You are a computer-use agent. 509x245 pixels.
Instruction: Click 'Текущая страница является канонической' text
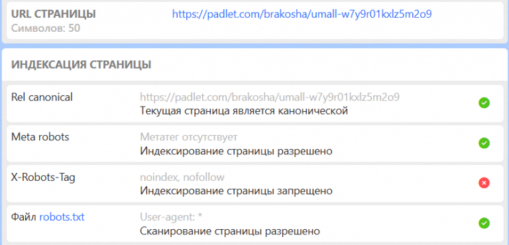[x=244, y=111]
